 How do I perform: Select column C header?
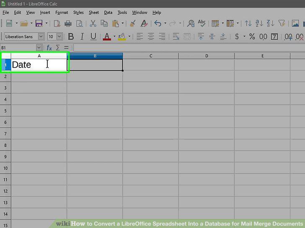151,56
